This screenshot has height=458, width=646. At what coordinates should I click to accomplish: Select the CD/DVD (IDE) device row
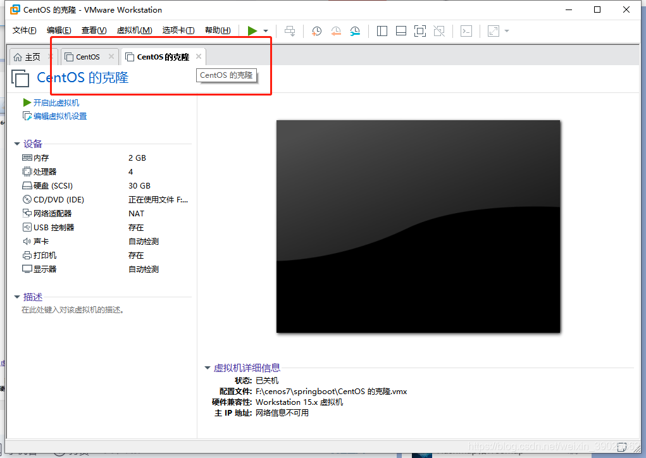106,200
